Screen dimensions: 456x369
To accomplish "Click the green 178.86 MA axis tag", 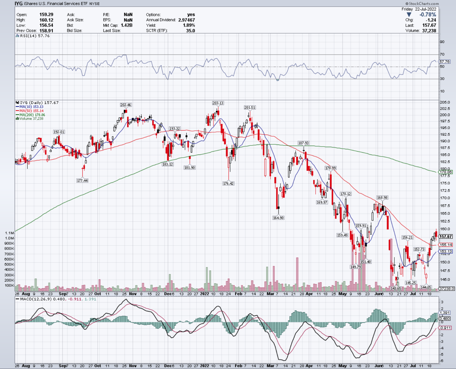I will [446, 172].
